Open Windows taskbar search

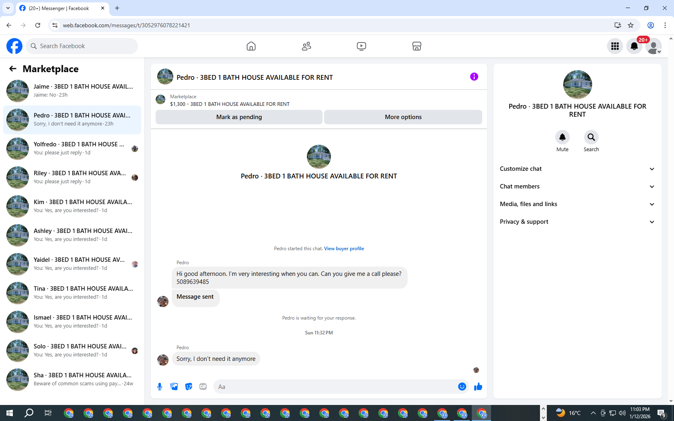(x=29, y=413)
